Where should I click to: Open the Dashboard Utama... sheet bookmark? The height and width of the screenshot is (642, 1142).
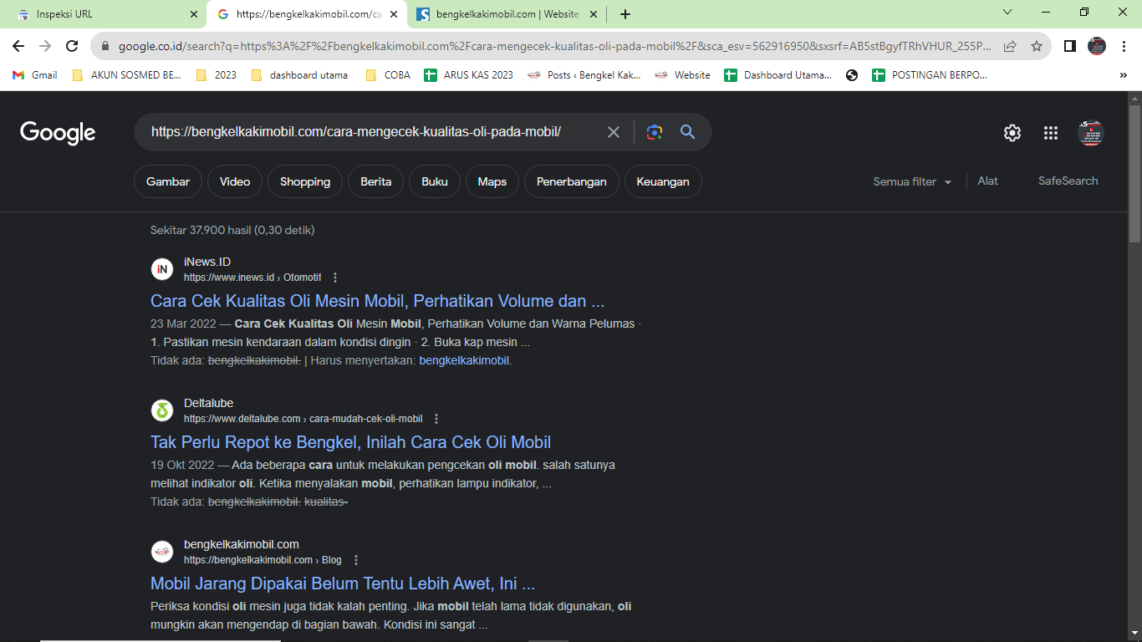tap(778, 75)
